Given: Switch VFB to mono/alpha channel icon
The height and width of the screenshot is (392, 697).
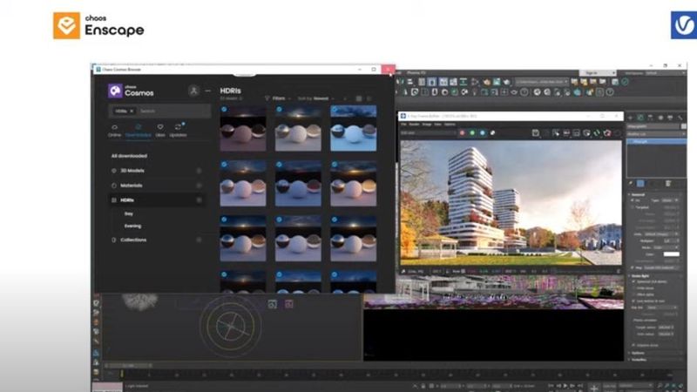Looking at the screenshot, I should pyautogui.click(x=492, y=133).
